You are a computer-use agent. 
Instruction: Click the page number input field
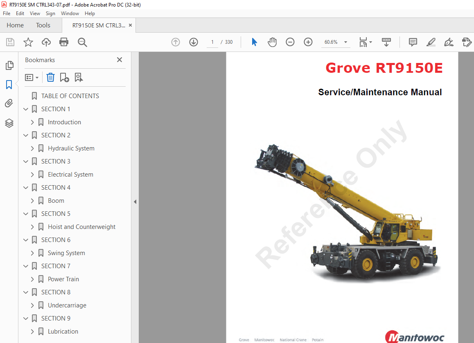(212, 42)
